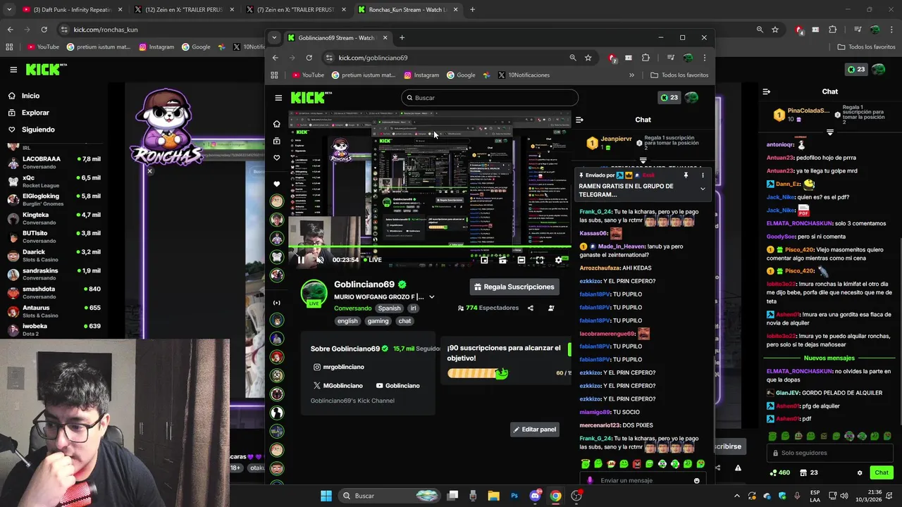The height and width of the screenshot is (507, 902).
Task: Open the mrgoblinciano Instagram link
Action: pos(339,367)
